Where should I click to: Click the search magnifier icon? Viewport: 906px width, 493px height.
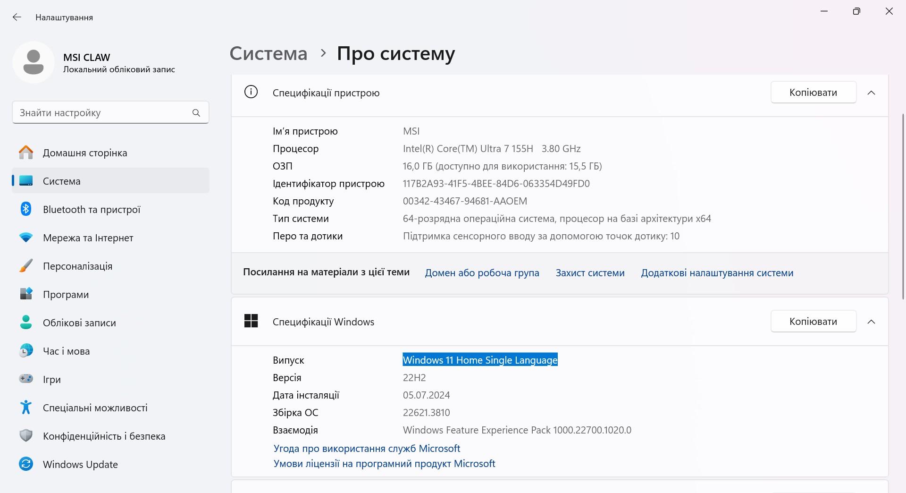[x=196, y=113]
